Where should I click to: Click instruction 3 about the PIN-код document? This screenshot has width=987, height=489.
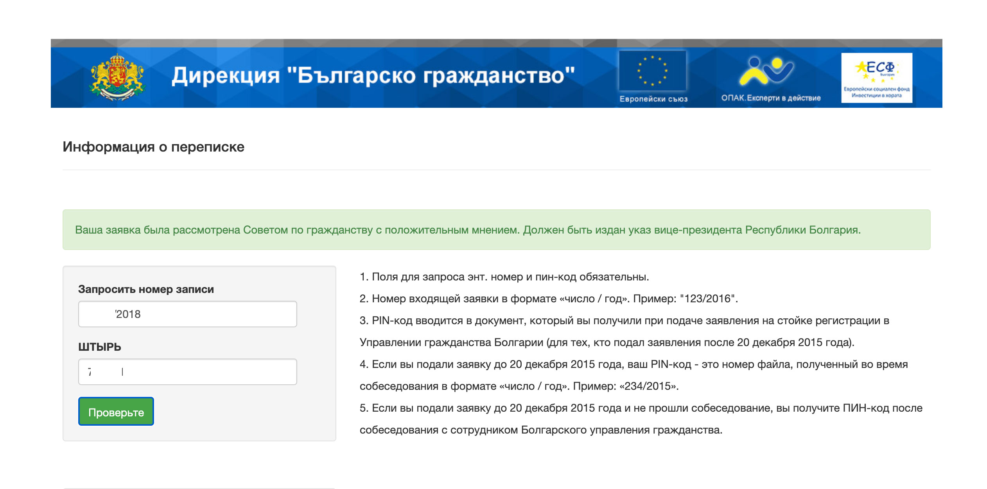(624, 321)
